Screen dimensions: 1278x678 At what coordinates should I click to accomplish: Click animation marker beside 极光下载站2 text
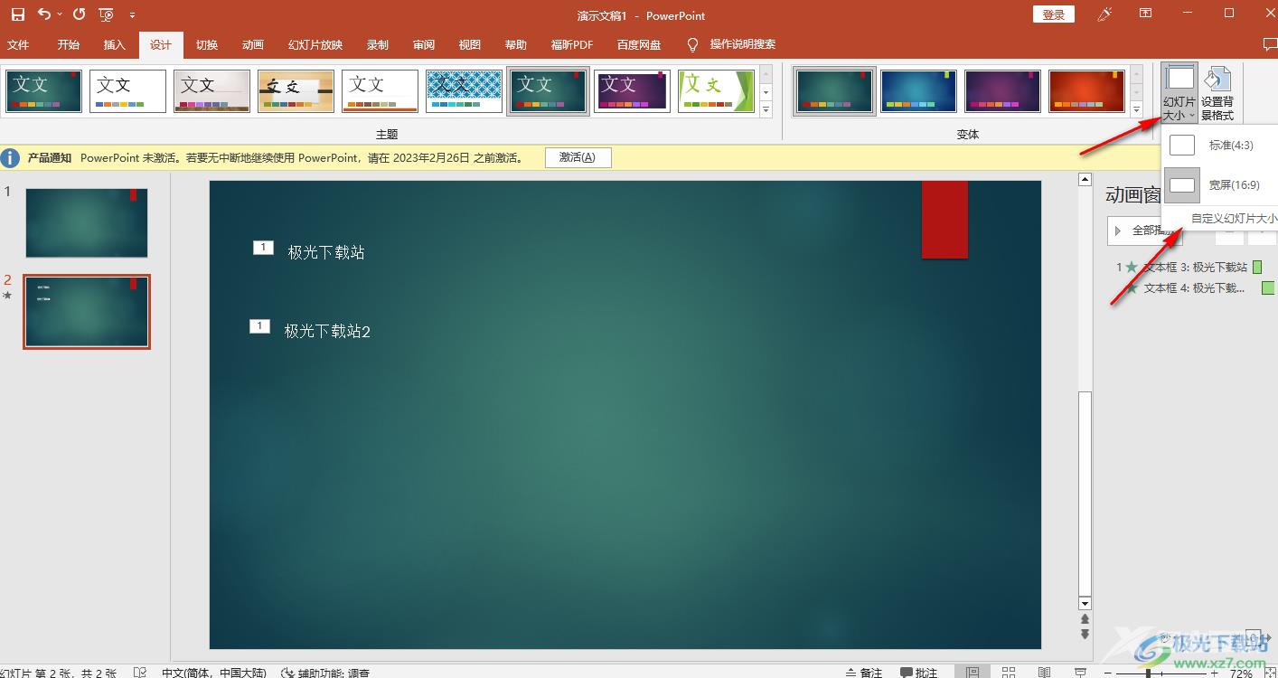tap(259, 326)
